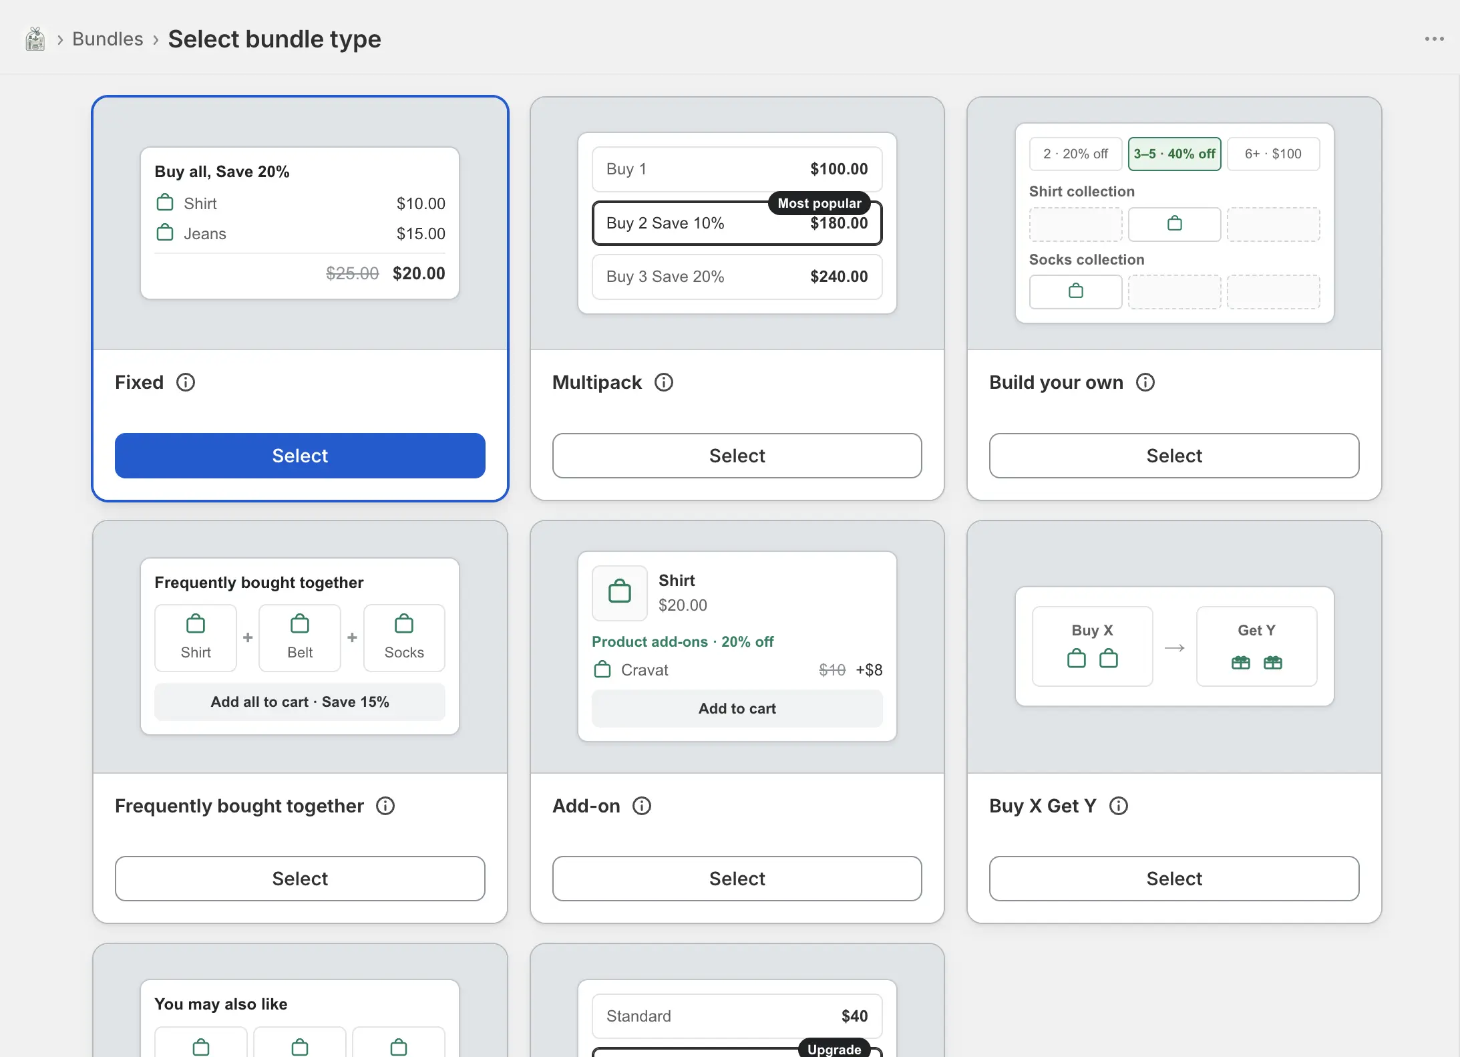Click the 'Select bundle type' page title
1460x1057 pixels.
coord(275,39)
